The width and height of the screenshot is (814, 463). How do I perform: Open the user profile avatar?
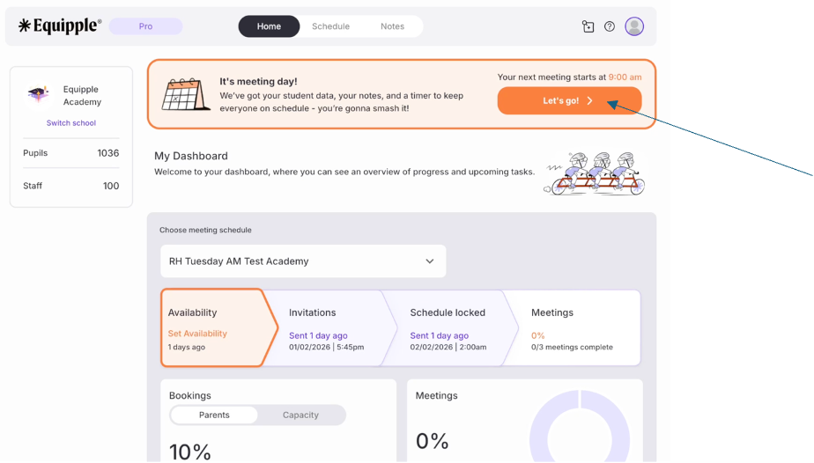[634, 26]
